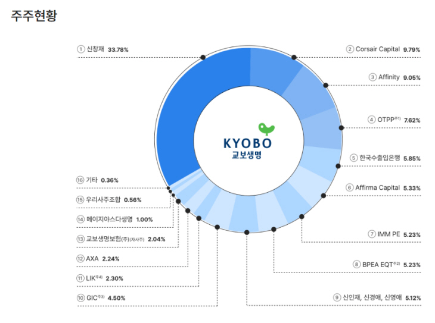Click the 2.30% value
Viewport: 435px width, 323px height.
coord(114,278)
